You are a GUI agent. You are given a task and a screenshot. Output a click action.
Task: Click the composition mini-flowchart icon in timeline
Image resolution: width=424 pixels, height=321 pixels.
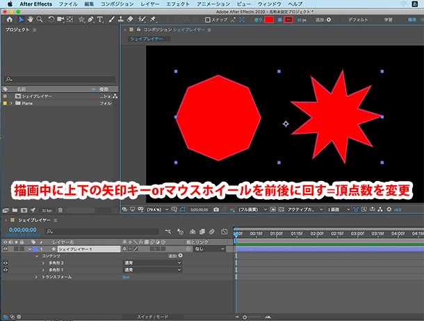click(x=168, y=232)
